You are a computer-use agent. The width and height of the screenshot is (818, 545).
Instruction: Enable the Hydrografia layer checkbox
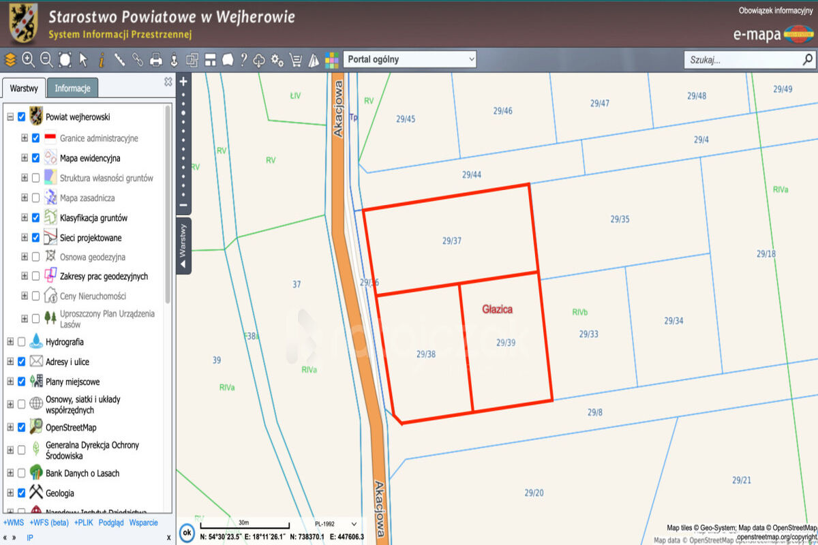coord(22,342)
